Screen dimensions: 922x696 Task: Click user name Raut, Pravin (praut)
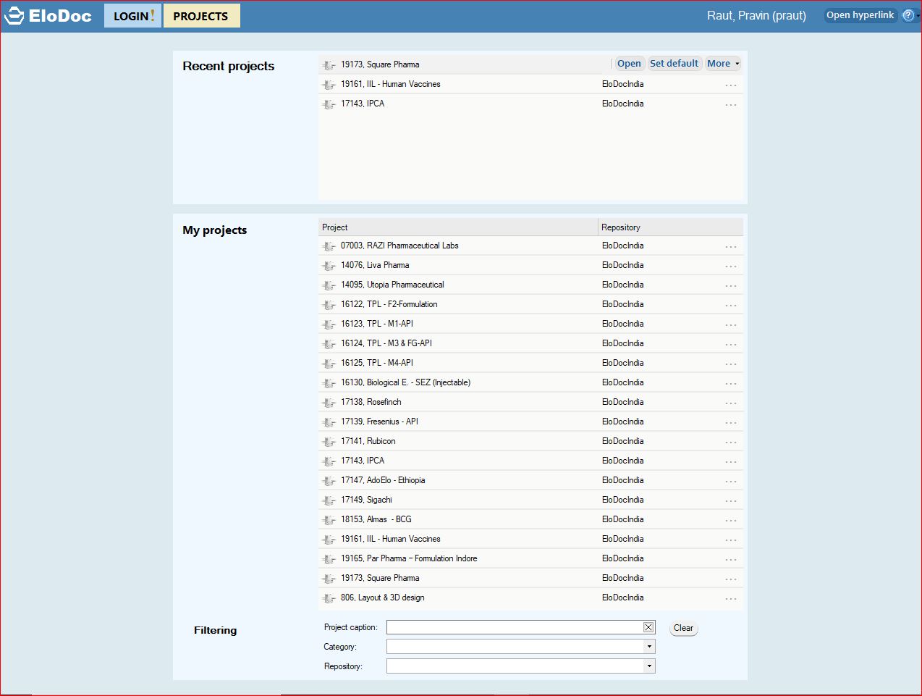coord(756,16)
